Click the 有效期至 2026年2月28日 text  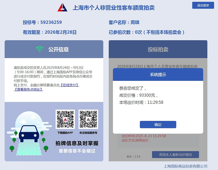tap(50, 32)
